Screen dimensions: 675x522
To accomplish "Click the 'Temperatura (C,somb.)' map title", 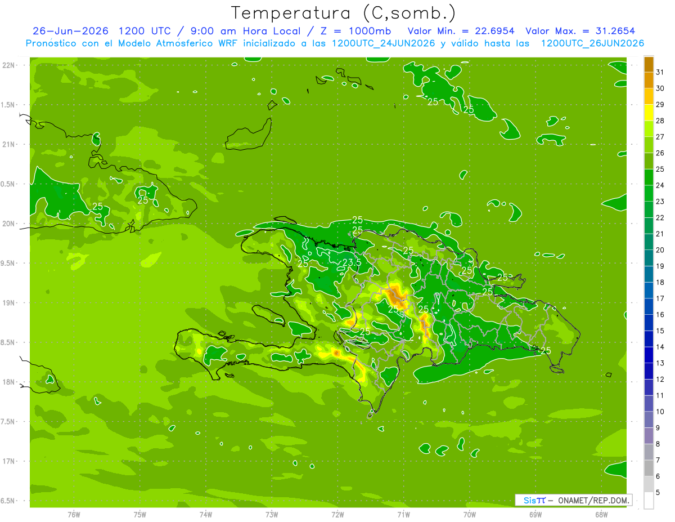I will coord(343,13).
